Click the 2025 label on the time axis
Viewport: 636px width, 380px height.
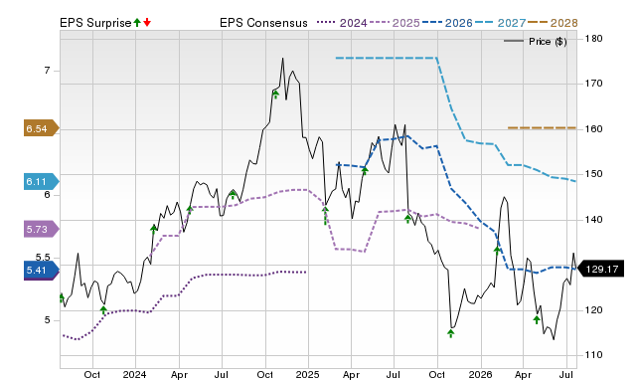tap(307, 374)
